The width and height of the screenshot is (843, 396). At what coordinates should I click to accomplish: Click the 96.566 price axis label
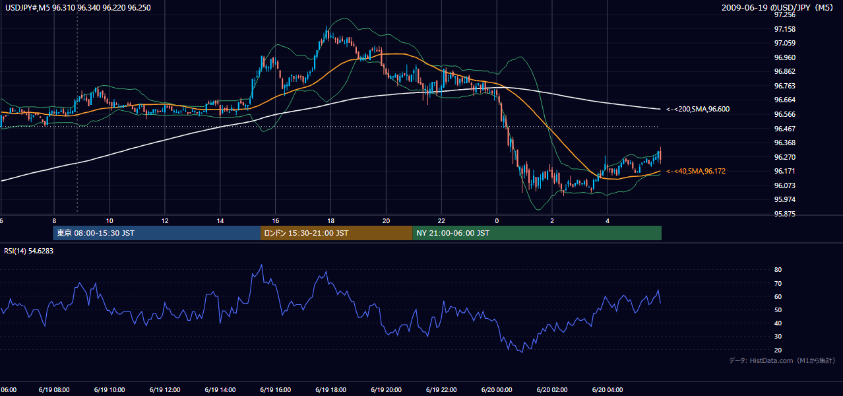tap(785, 114)
